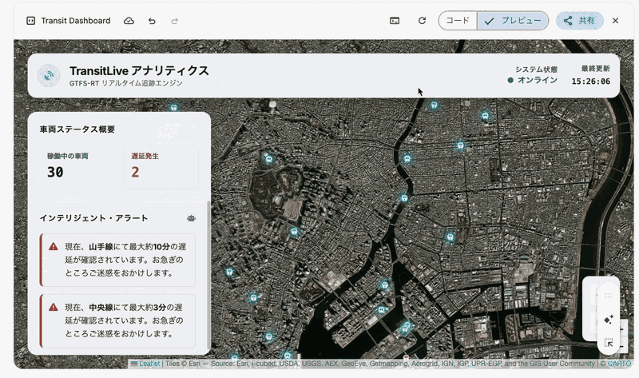This screenshot has height=378, width=639.
Task: Redo the last undone change
Action: (174, 21)
